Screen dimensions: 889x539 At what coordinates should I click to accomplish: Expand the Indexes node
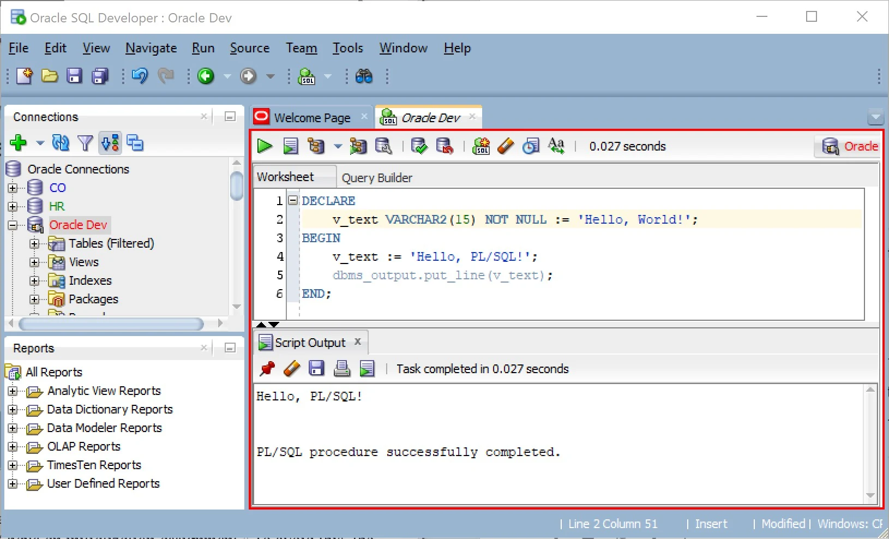coord(35,281)
